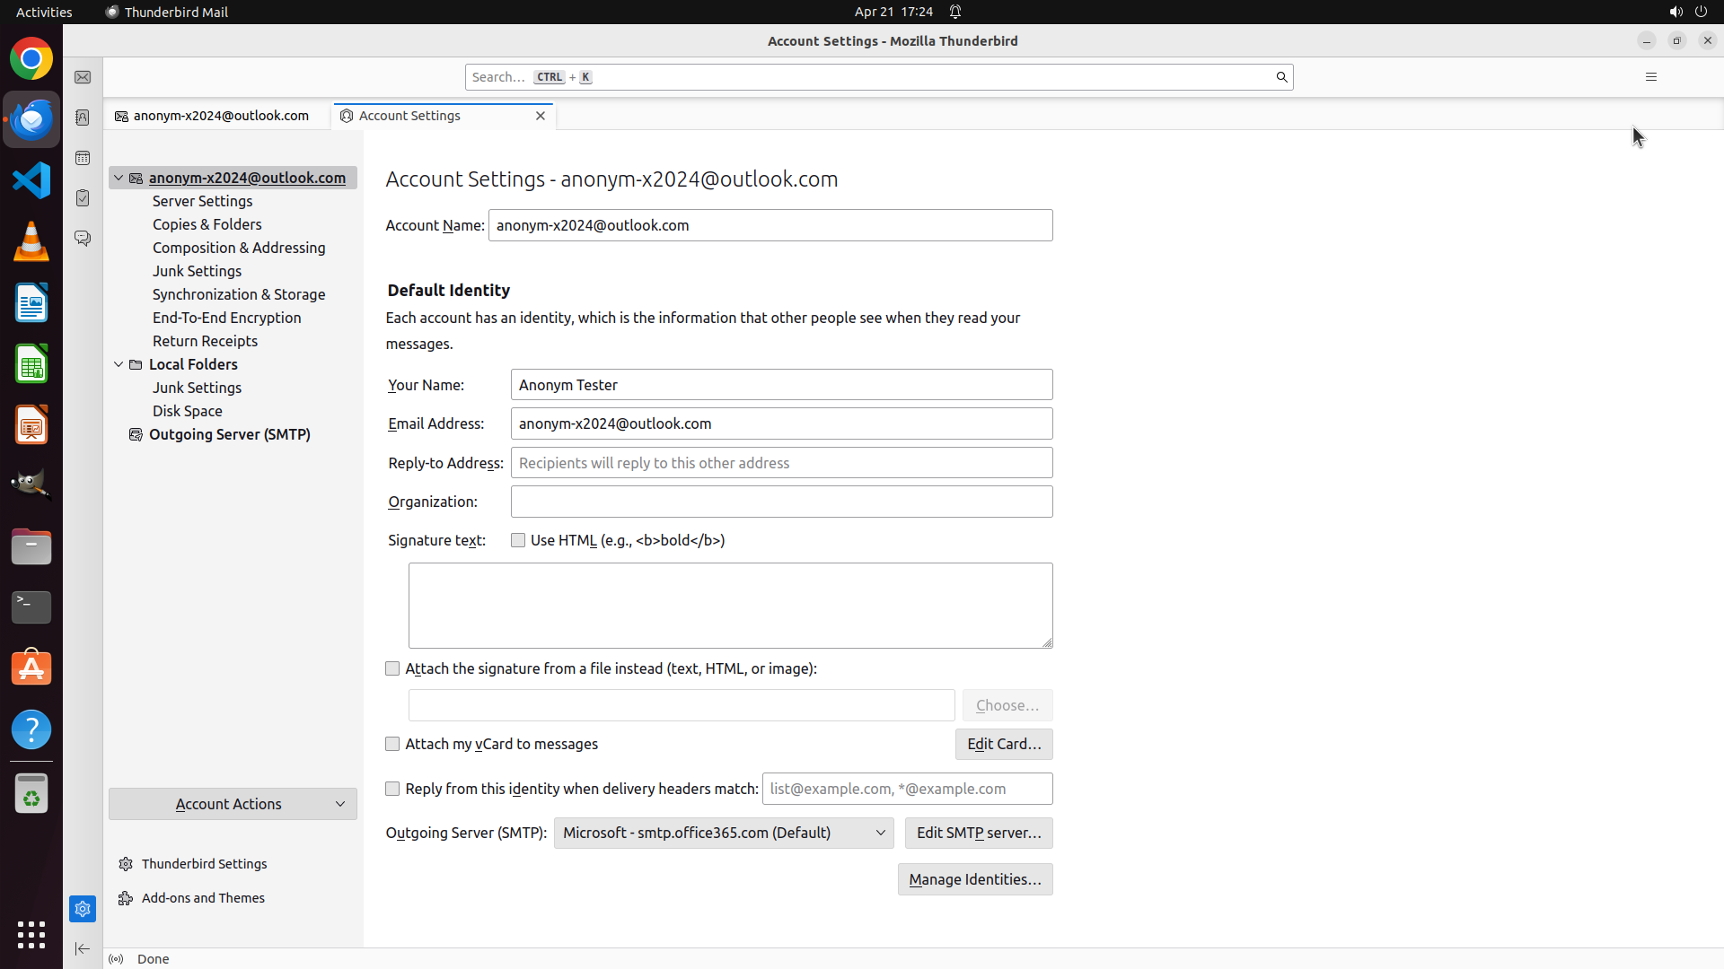Open the Account Actions dropdown
The width and height of the screenshot is (1724, 969).
click(x=233, y=804)
